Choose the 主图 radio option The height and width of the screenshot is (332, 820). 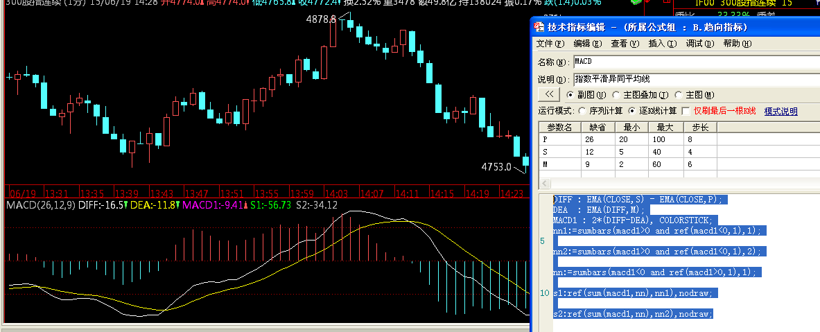(x=679, y=95)
